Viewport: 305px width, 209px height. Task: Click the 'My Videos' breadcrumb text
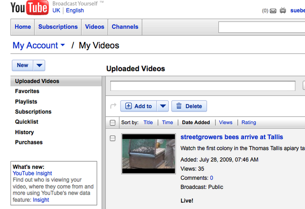pos(99,46)
